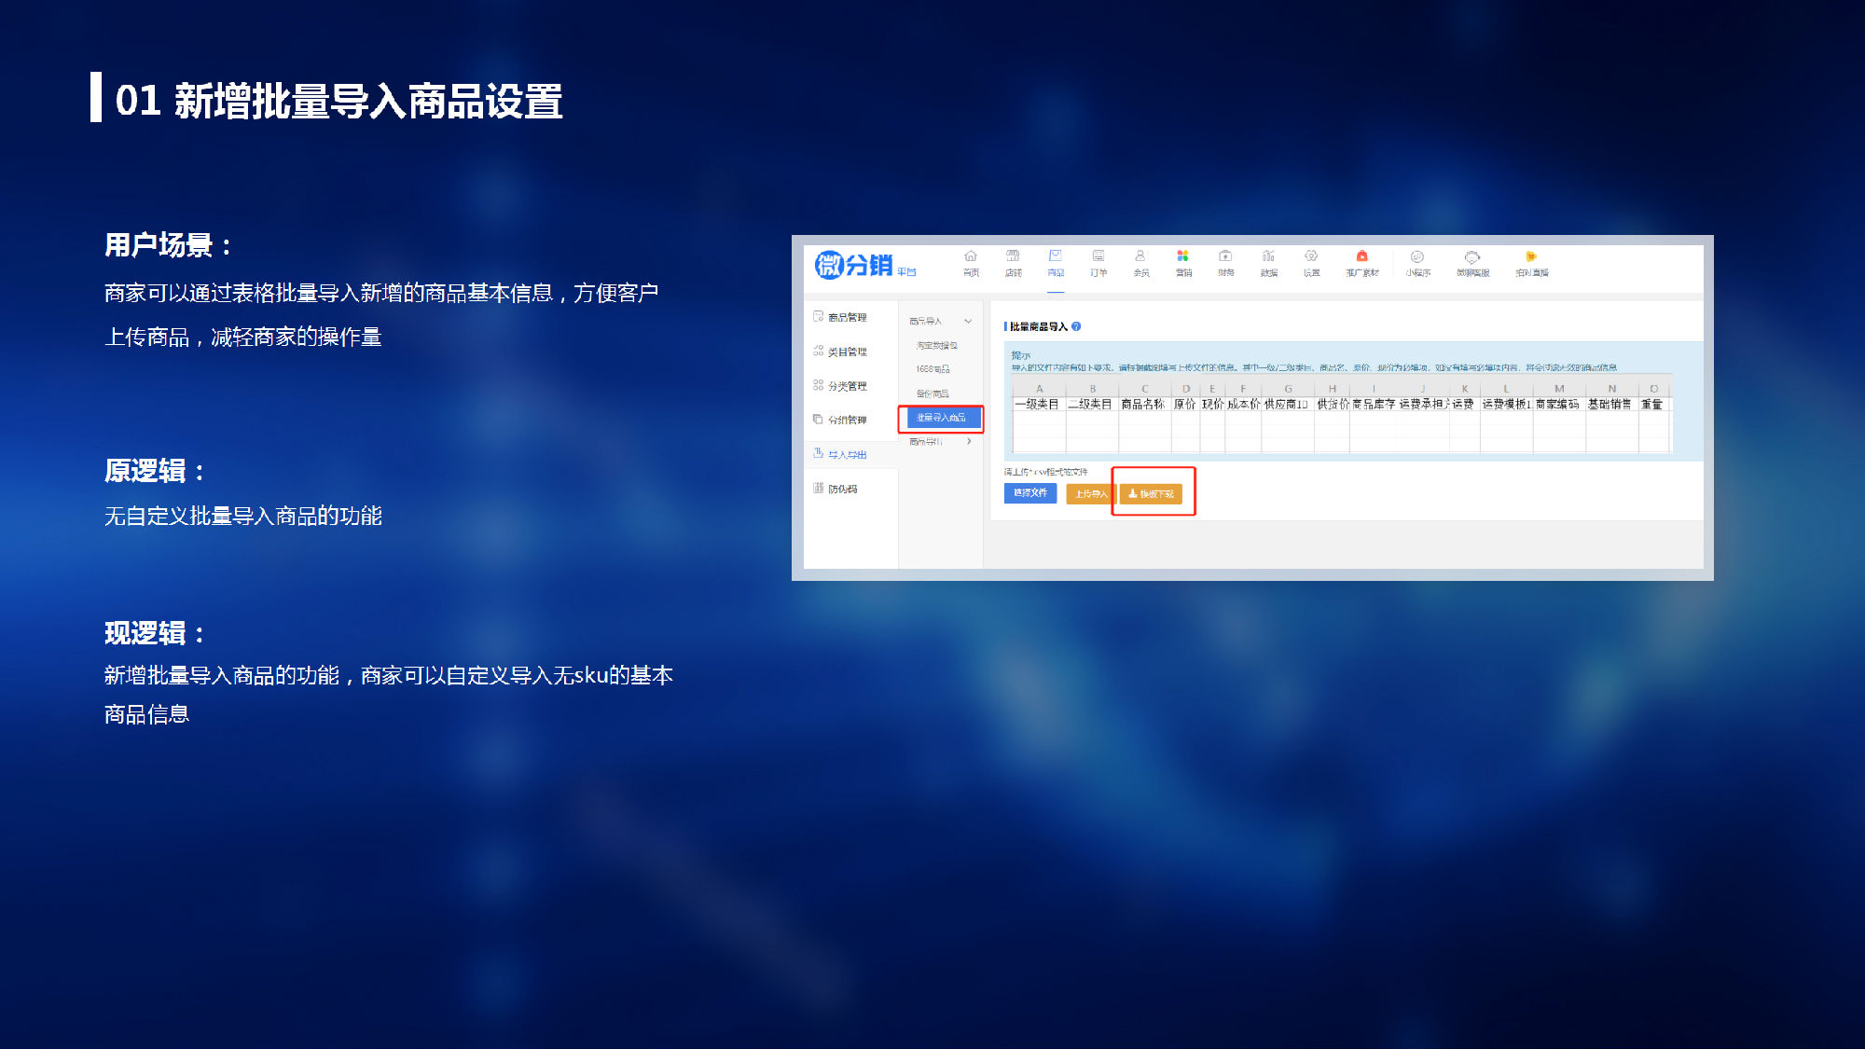This screenshot has width=1865, height=1049.
Task: Click the 模板下载 download button
Action: (1152, 494)
